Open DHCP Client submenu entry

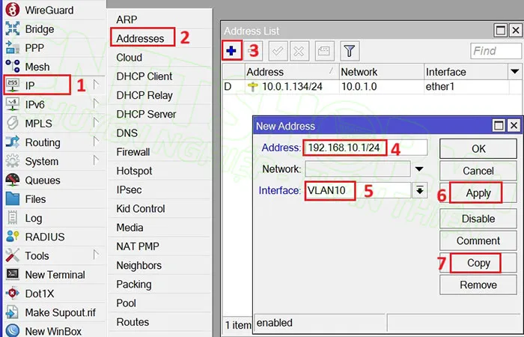(144, 76)
